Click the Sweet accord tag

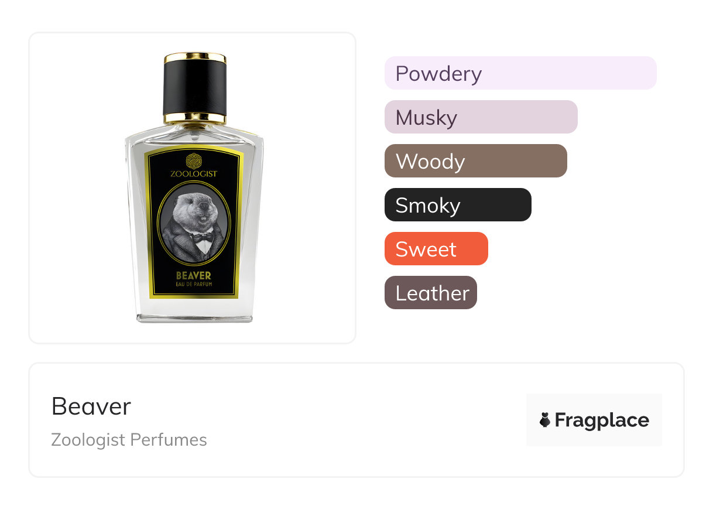436,249
